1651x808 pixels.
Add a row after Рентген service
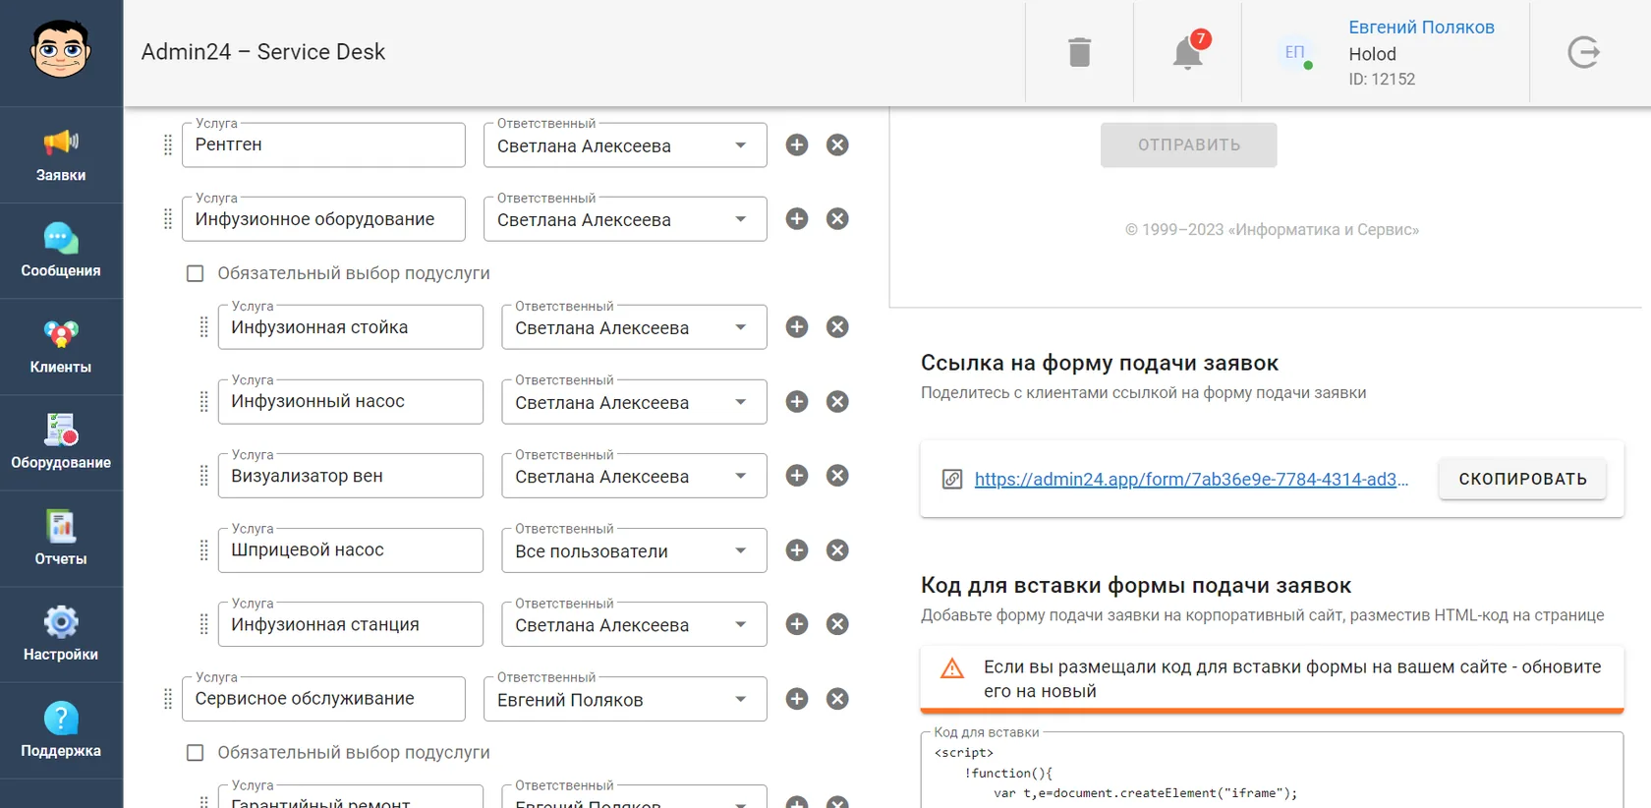797,144
